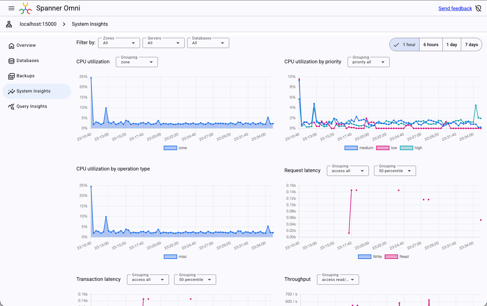
Task: Switch time range to 1 day
Action: pos(452,45)
